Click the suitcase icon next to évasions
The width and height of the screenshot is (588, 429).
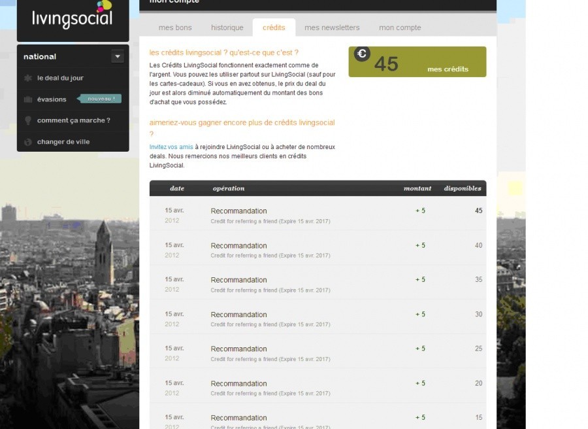tap(27, 99)
